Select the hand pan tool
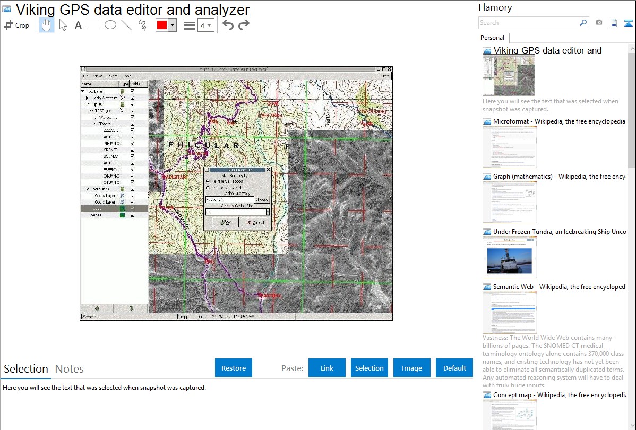 tap(46, 25)
